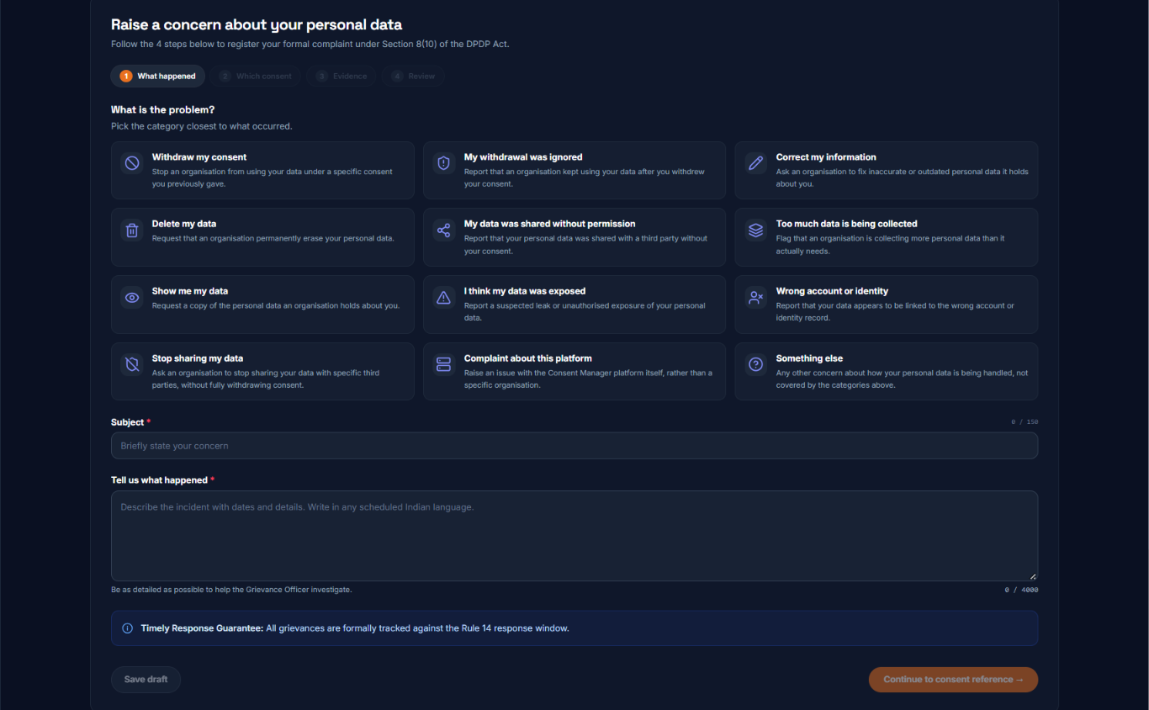Jump to the Review step

coord(414,76)
